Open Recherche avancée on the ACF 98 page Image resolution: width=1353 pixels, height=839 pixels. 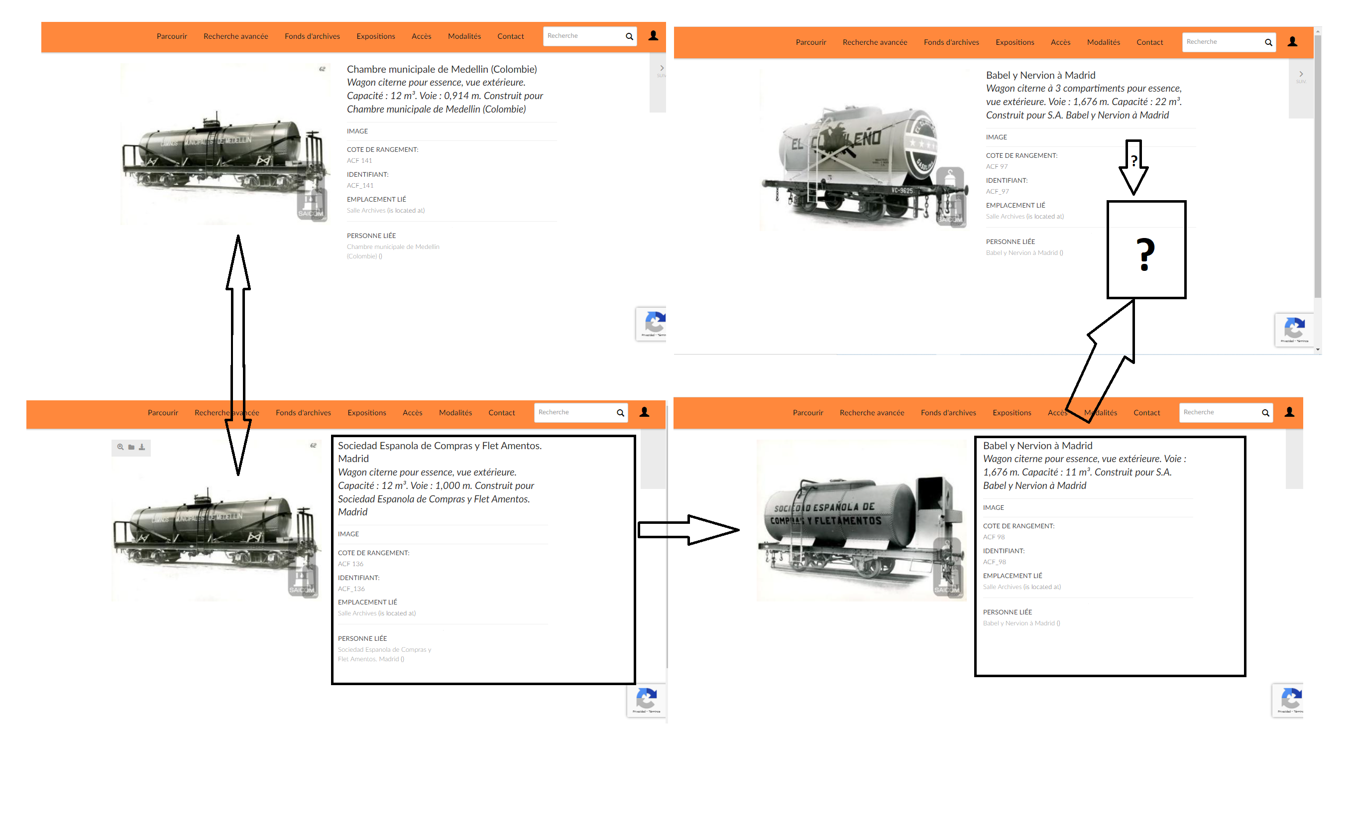click(872, 413)
